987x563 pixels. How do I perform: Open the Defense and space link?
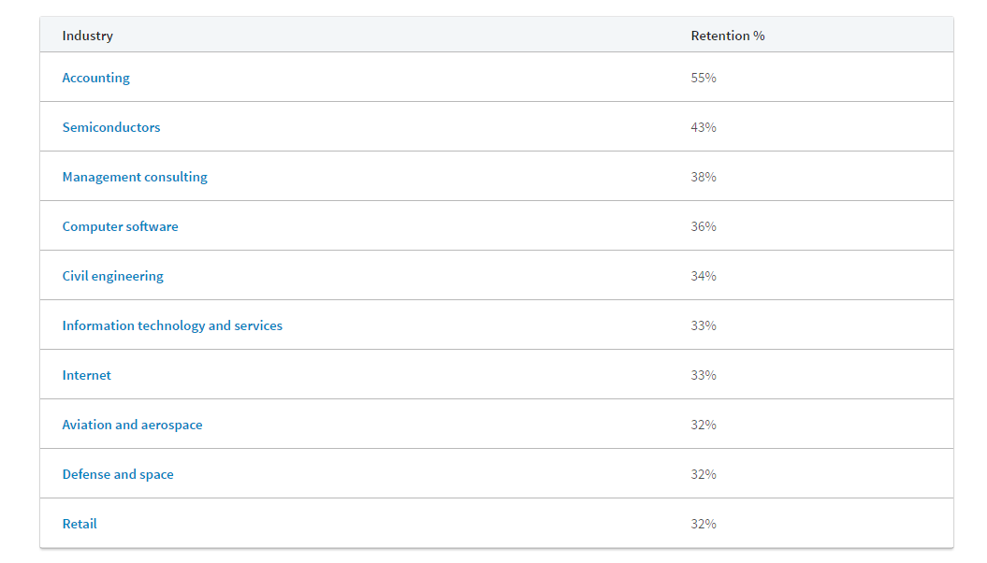[x=118, y=473]
